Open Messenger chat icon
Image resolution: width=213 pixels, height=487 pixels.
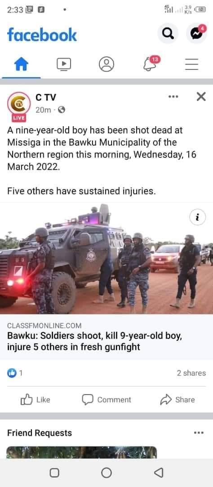point(196,33)
